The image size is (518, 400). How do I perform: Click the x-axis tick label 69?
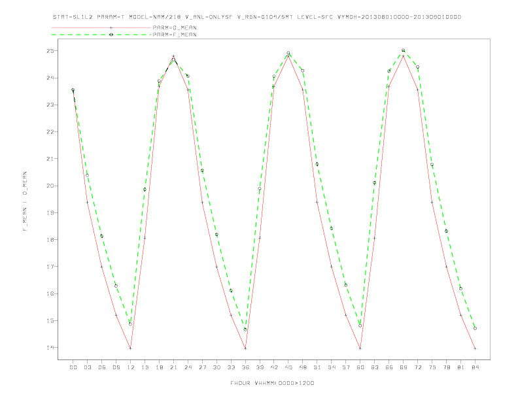(404, 367)
